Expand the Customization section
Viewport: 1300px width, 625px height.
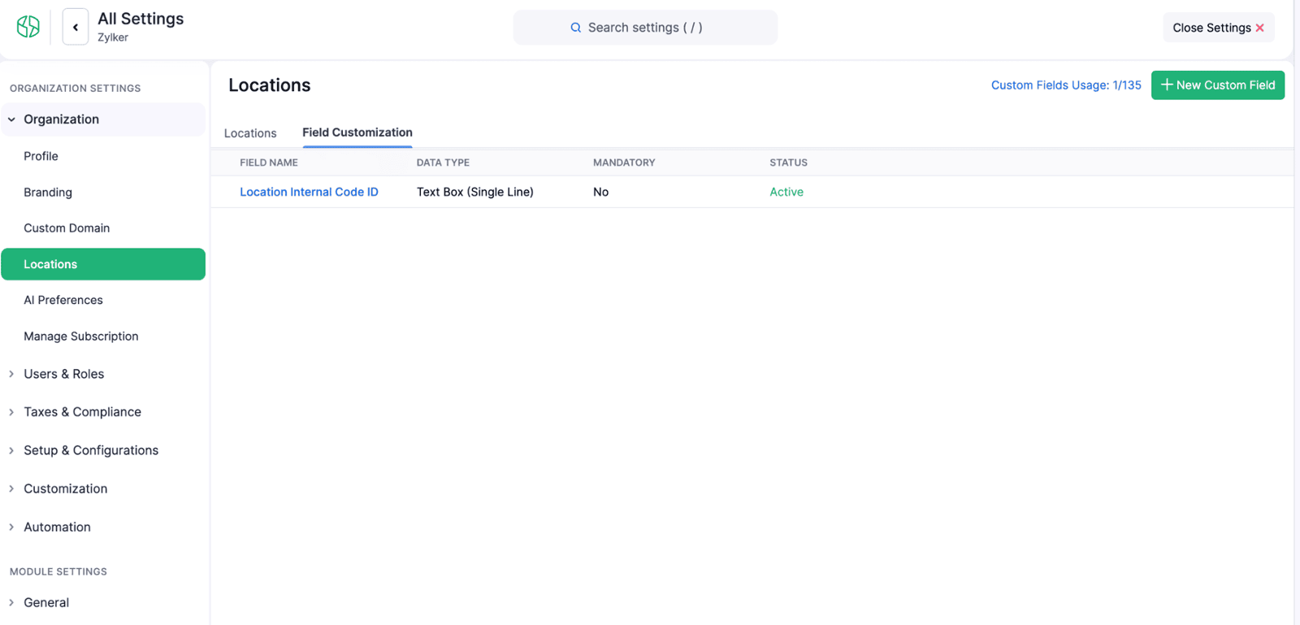coord(11,488)
